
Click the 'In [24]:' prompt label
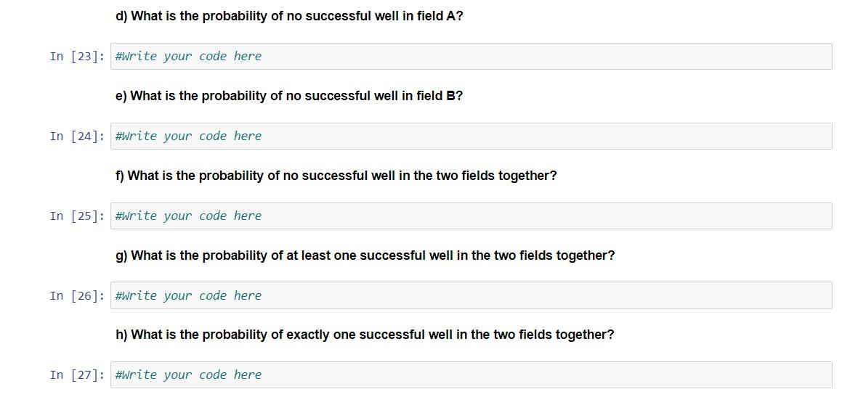click(x=77, y=136)
